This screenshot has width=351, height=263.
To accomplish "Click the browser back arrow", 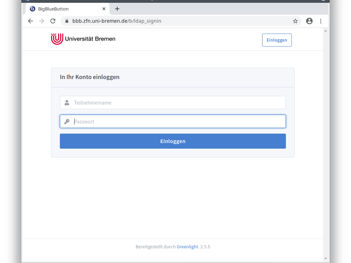I will tap(30, 21).
